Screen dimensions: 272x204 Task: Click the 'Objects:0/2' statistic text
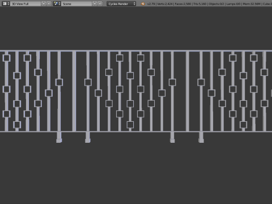(x=216, y=4)
